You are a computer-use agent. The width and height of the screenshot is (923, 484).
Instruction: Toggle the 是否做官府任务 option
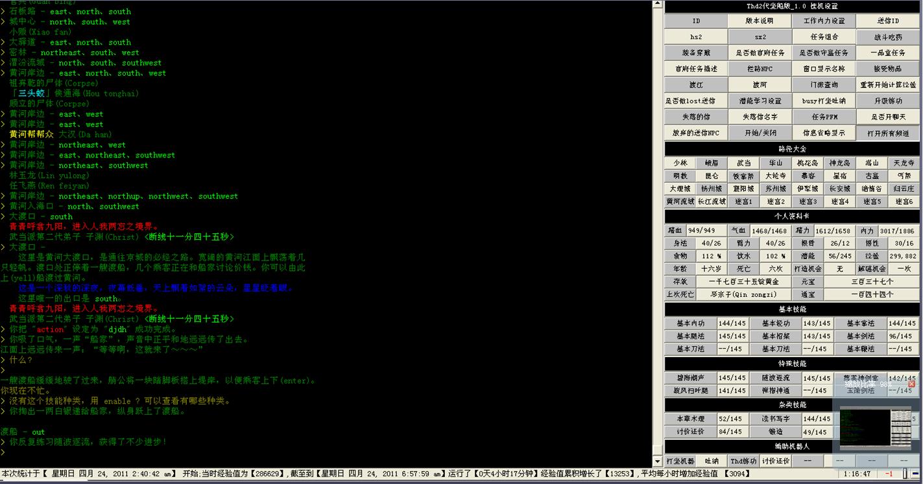[x=760, y=52]
